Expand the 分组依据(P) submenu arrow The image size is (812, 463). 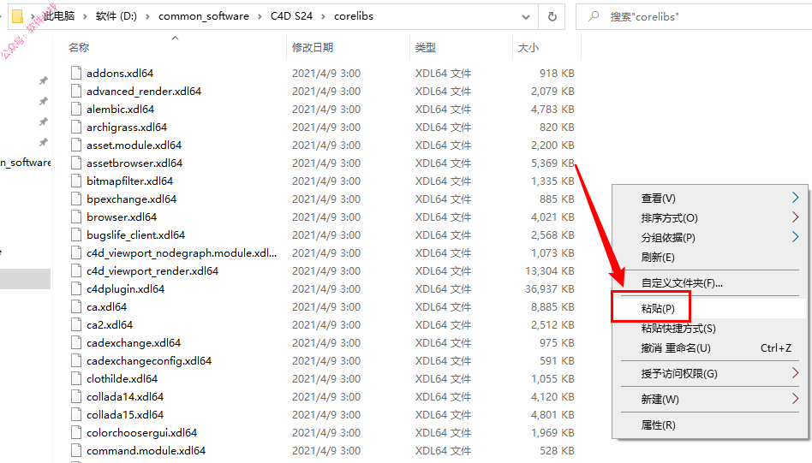[x=795, y=237]
